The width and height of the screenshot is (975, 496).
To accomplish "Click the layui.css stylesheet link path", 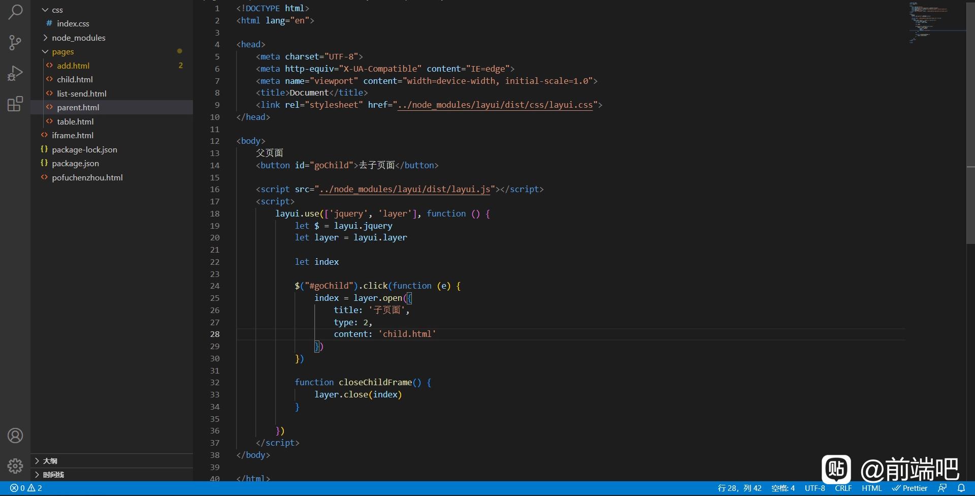I will tap(495, 105).
